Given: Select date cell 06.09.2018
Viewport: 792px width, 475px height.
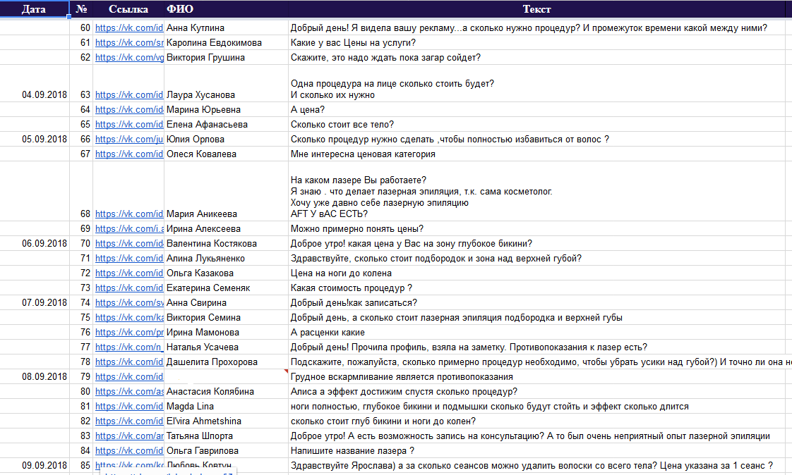Looking at the screenshot, I should (35, 243).
